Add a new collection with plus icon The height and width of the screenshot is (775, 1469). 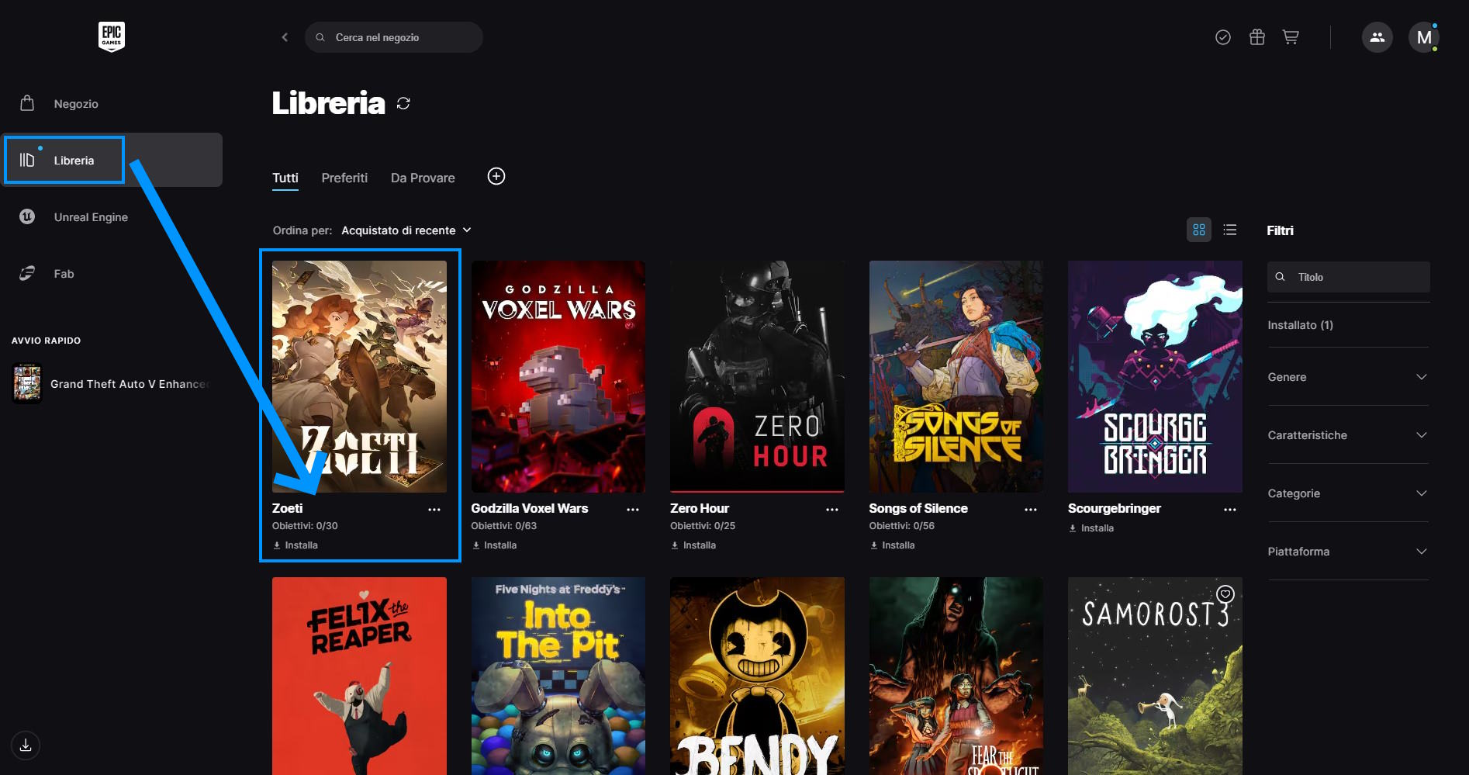[496, 177]
